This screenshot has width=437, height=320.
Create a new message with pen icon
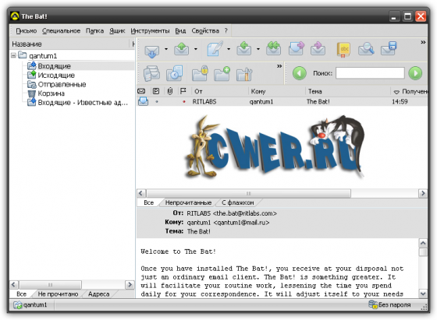tap(215, 49)
